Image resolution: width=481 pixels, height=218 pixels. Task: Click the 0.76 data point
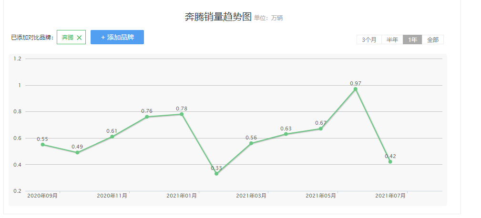point(147,117)
